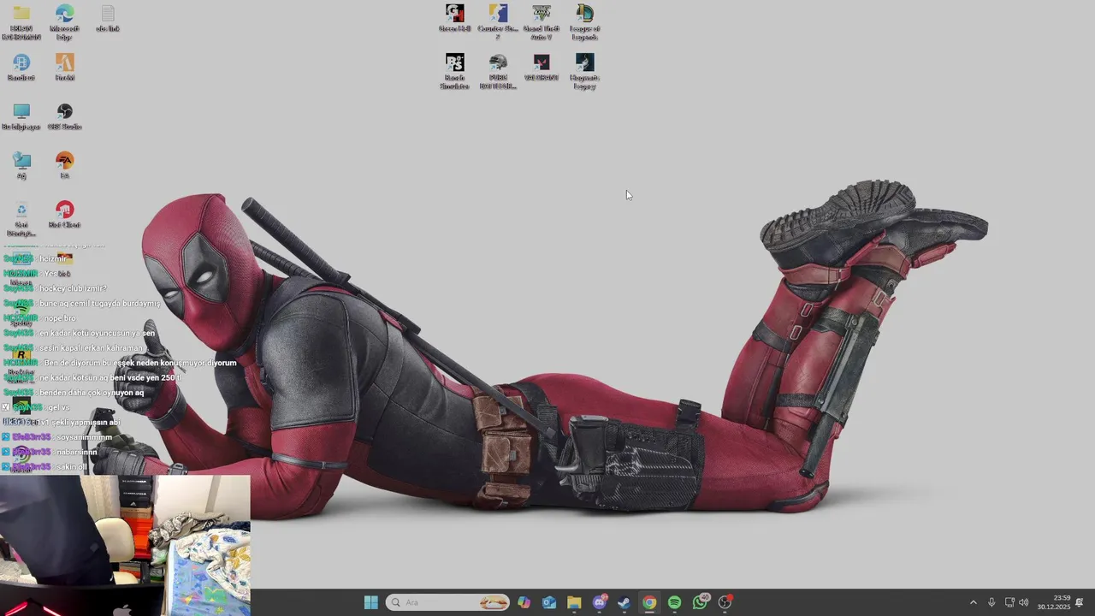The width and height of the screenshot is (1095, 616).
Task: Select the PUBG BATTLEGROUNDS desktop shortcut
Action: 498,72
